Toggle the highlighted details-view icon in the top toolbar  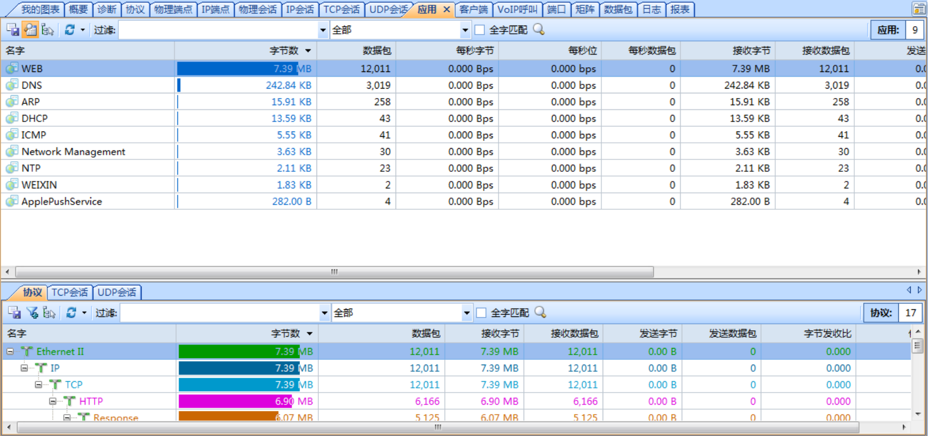[30, 30]
